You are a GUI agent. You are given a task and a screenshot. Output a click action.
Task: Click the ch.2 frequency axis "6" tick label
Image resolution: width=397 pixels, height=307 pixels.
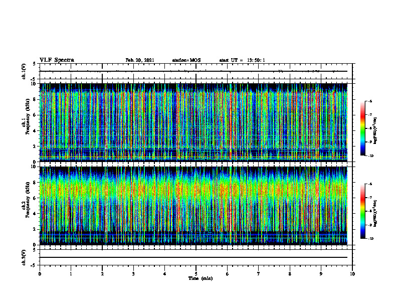coord(35,198)
